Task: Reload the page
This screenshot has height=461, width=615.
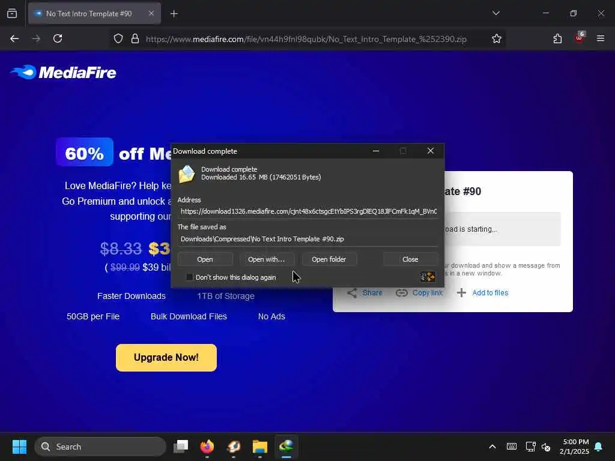Action: [58, 38]
